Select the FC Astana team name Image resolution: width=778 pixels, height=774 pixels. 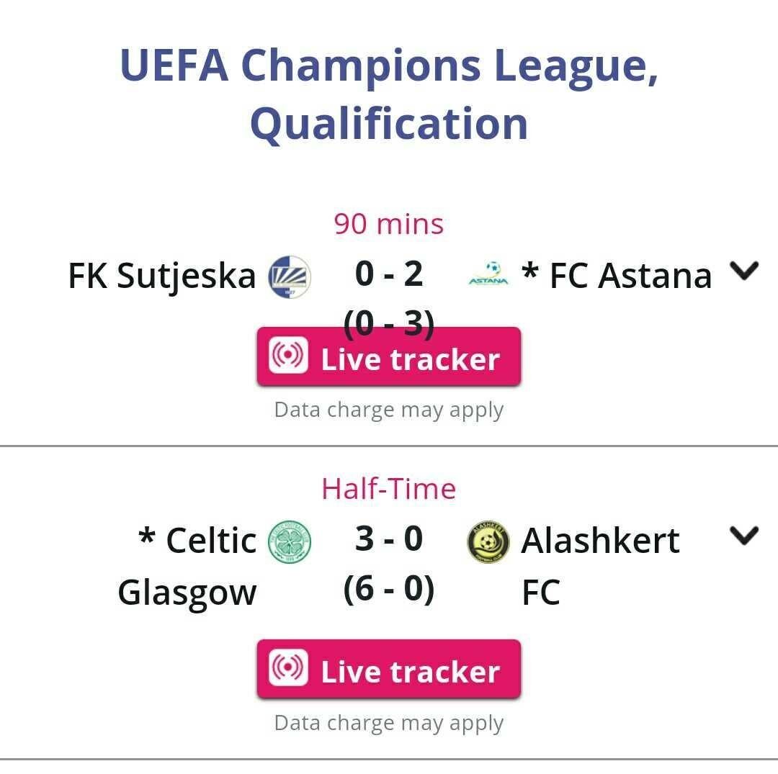pos(618,276)
